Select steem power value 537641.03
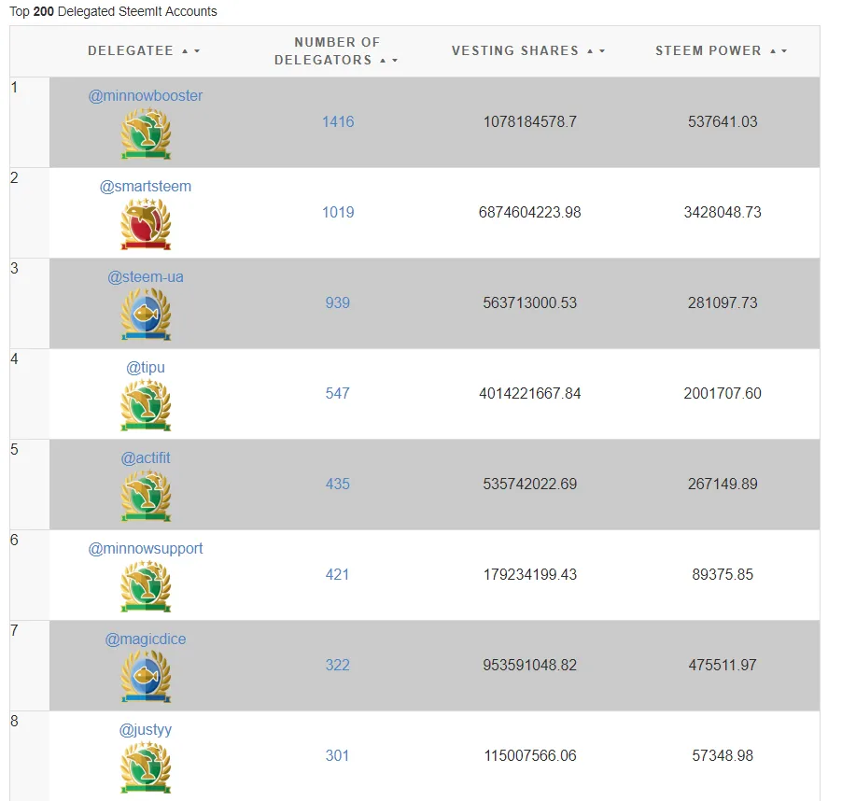The width and height of the screenshot is (842, 801). pyautogui.click(x=723, y=122)
